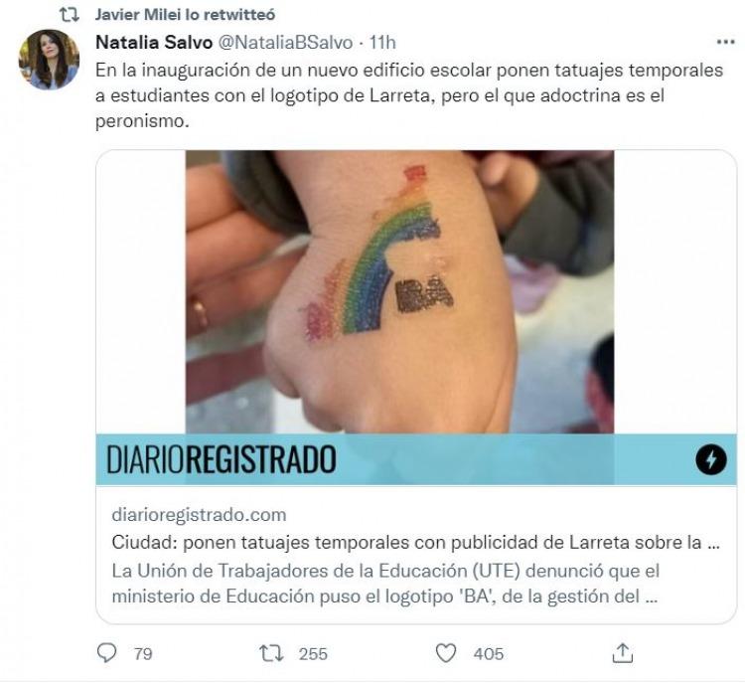The image size is (745, 683).
Task: Open the rainbow BA tattoo image
Action: [399, 291]
